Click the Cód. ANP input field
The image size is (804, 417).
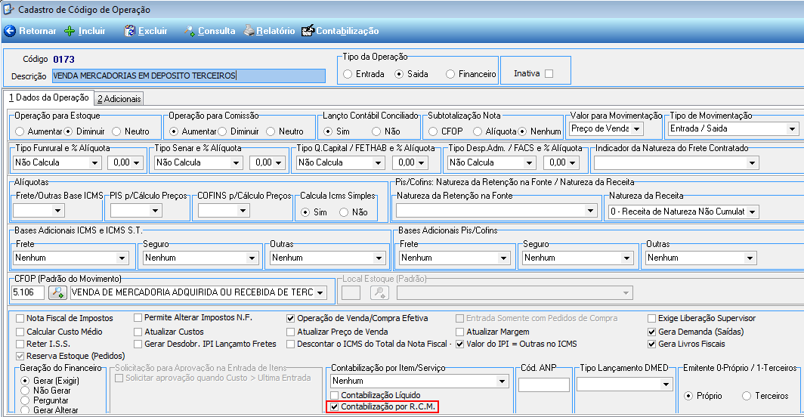[544, 385]
